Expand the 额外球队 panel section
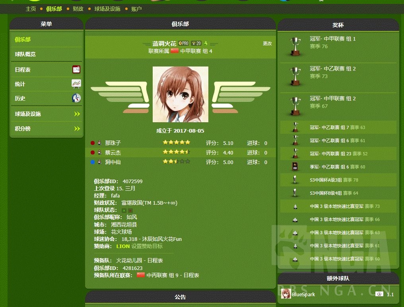The width and height of the screenshot is (404, 307). click(x=338, y=278)
